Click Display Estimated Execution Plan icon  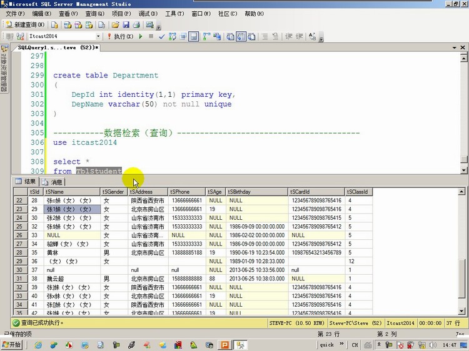173,36
